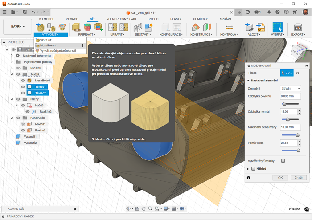Click the Pan hand icon in the navigation bar
The width and height of the screenshot is (312, 220).
click(144, 208)
